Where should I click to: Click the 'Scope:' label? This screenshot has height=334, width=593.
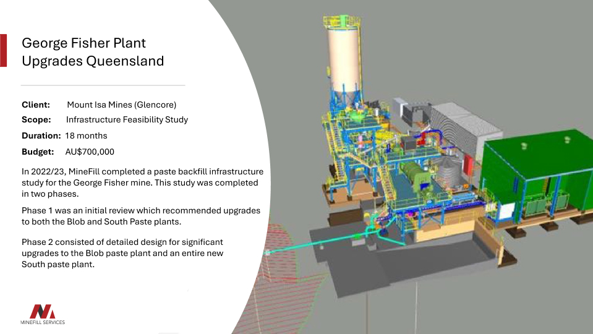tap(36, 119)
